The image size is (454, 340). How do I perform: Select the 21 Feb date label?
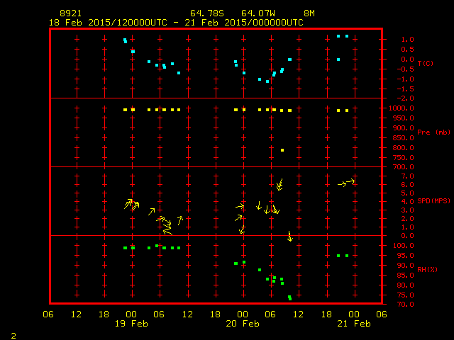coord(353,324)
